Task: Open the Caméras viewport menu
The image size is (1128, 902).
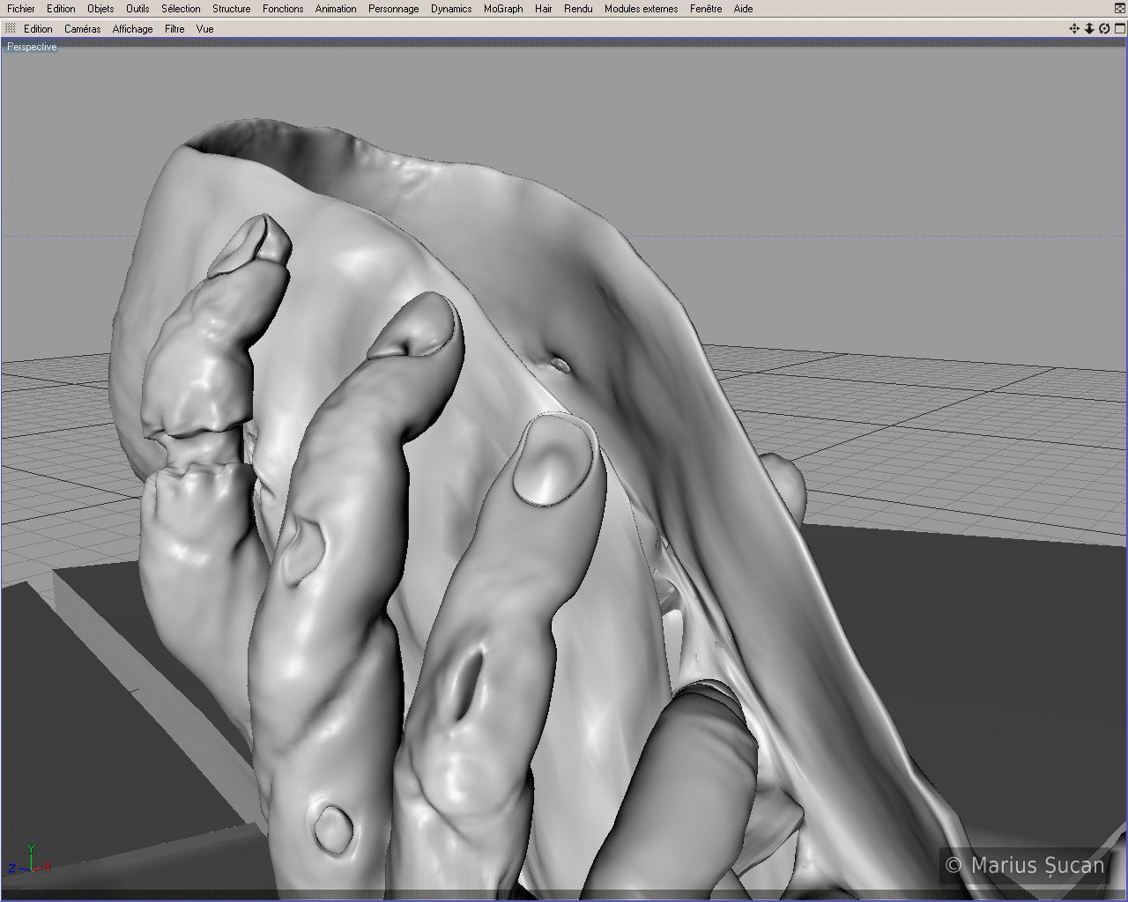Action: coord(82,29)
